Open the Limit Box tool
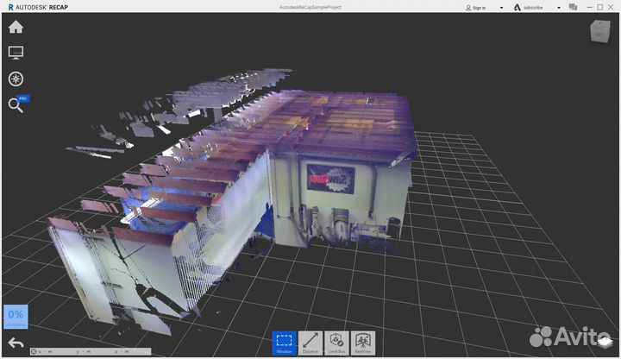The width and height of the screenshot is (621, 359). [336, 343]
